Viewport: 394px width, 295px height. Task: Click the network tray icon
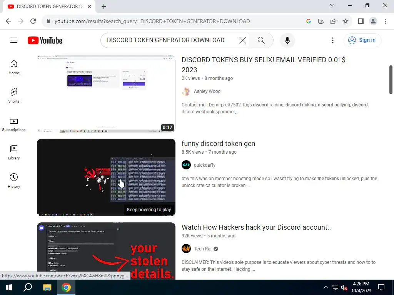pos(335,287)
